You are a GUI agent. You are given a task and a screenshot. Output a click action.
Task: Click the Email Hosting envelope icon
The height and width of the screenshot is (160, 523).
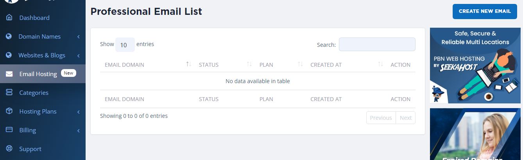[9, 74]
